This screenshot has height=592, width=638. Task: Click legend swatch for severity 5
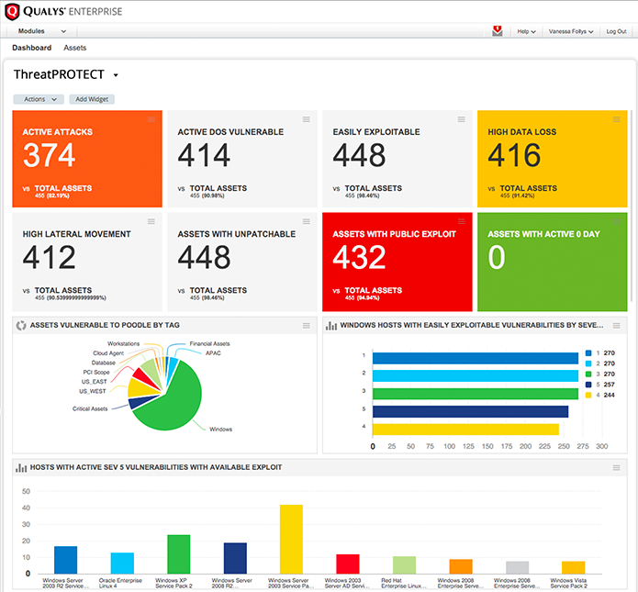click(588, 385)
